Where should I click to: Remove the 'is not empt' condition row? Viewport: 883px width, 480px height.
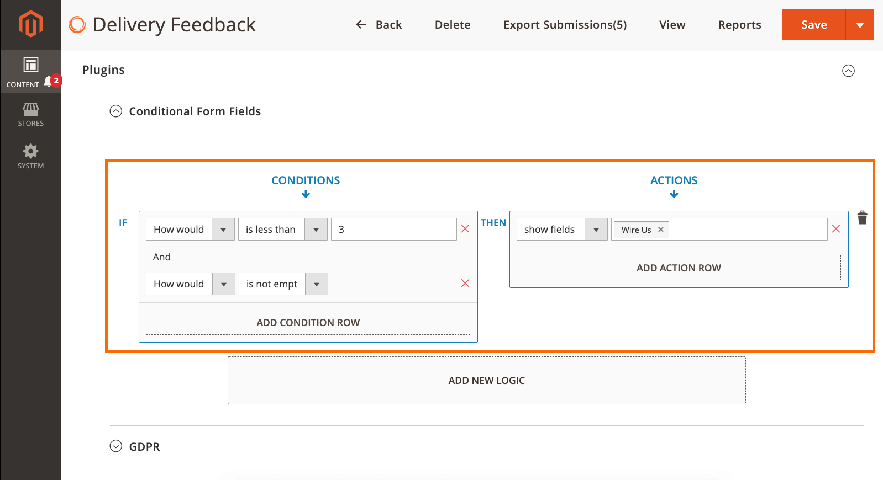(465, 284)
